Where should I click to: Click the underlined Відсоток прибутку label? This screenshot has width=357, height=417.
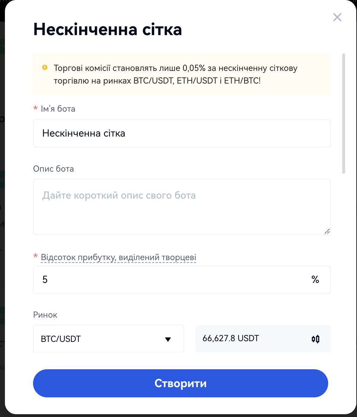point(118,257)
